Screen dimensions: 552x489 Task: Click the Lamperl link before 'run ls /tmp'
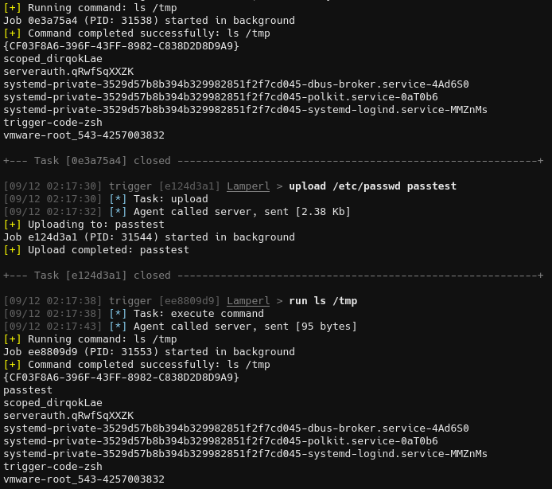pyautogui.click(x=248, y=301)
